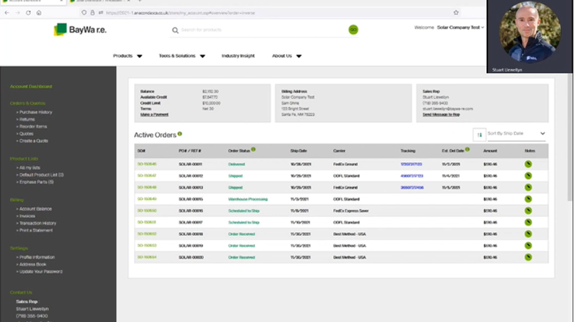The image size is (574, 322).
Task: Open Print a Statement in sidebar
Action: point(36,230)
